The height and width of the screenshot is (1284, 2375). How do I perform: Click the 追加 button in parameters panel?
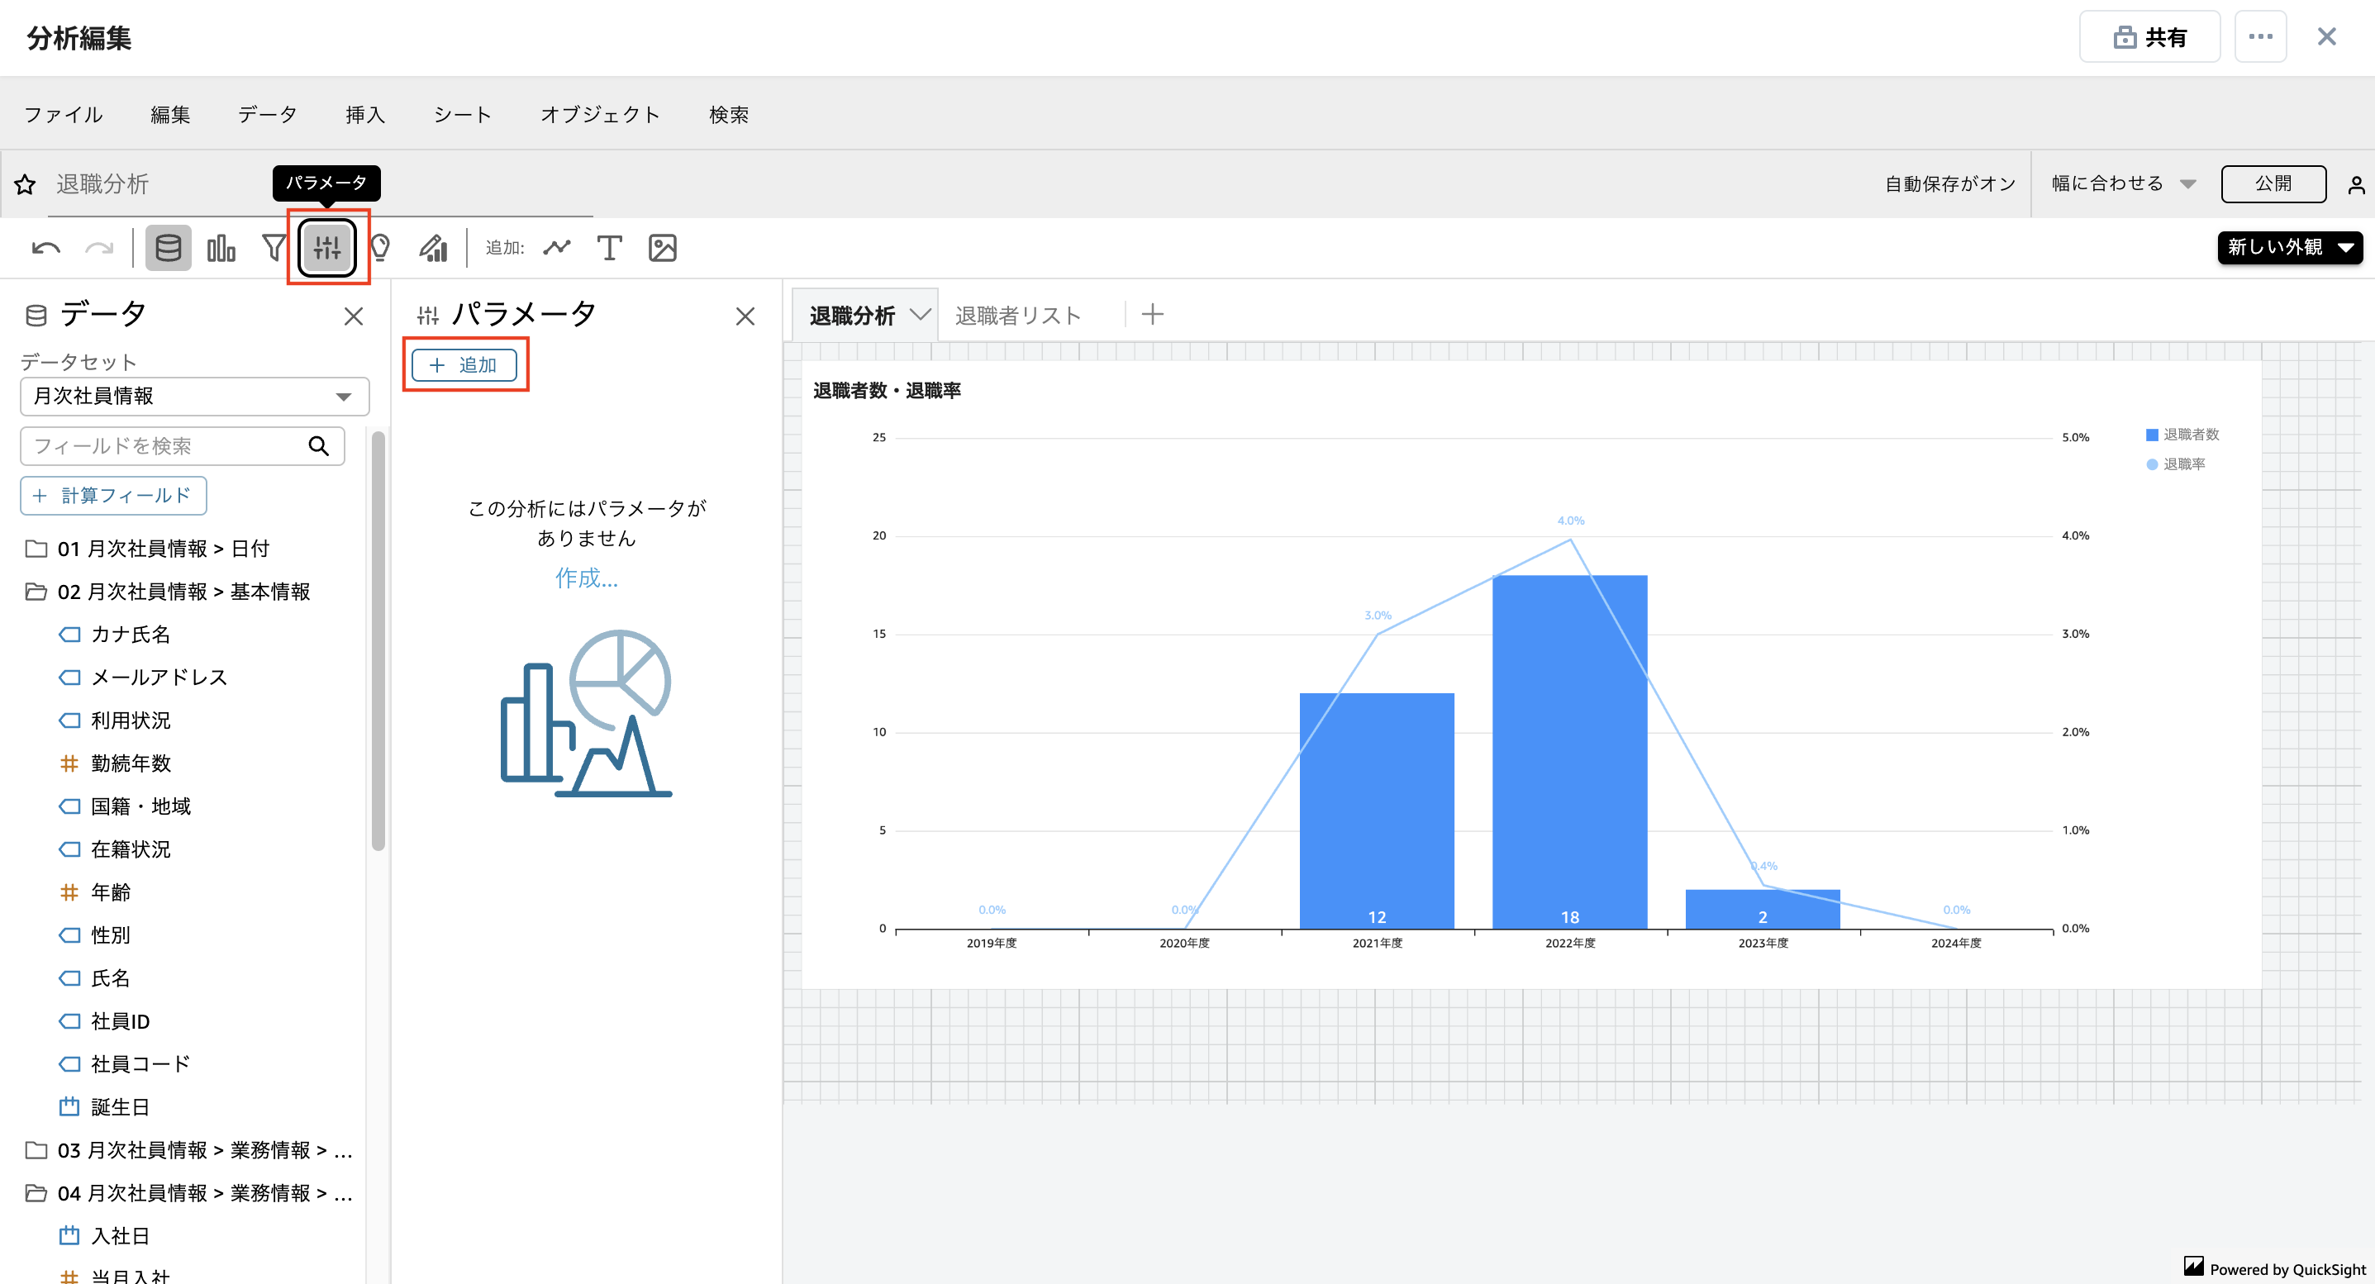pos(464,365)
